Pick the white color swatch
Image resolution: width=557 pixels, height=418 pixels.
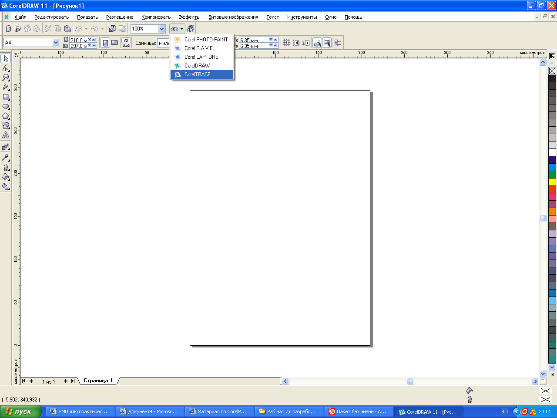click(x=552, y=152)
